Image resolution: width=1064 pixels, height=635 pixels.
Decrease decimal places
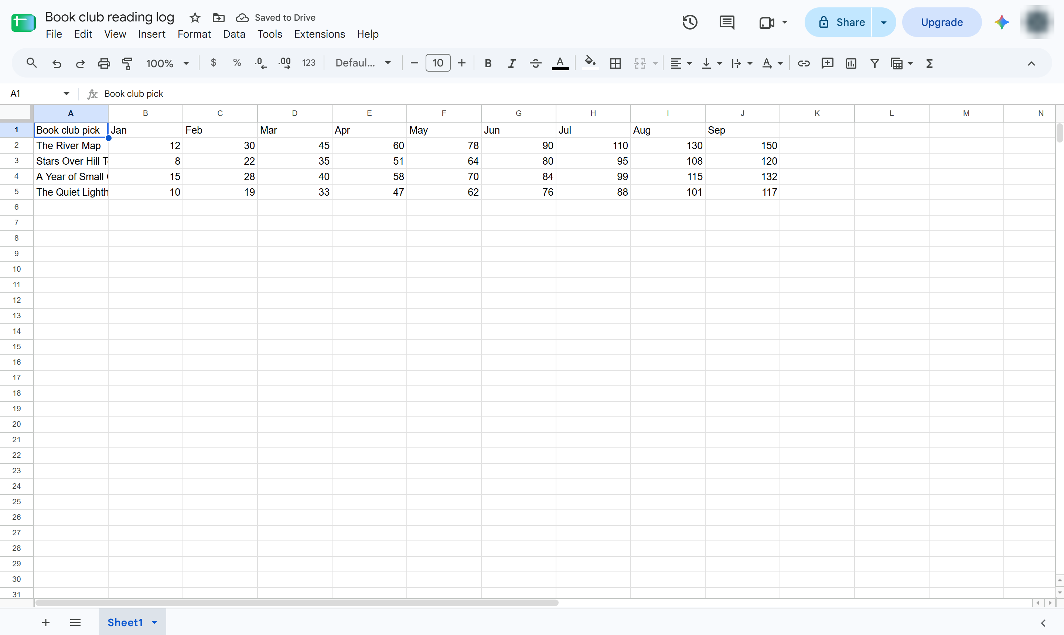pyautogui.click(x=260, y=63)
